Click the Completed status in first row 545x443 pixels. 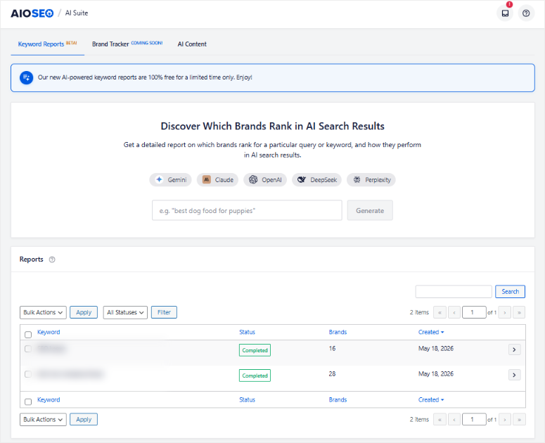click(x=255, y=350)
